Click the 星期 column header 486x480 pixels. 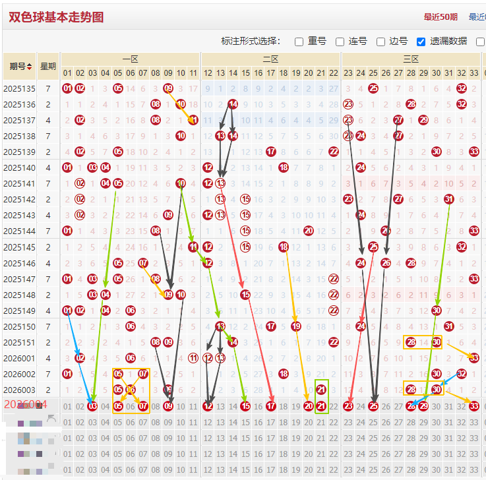[x=48, y=67]
